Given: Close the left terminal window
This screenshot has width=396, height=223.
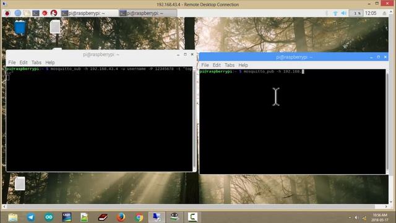Looking at the screenshot, I should 192,55.
